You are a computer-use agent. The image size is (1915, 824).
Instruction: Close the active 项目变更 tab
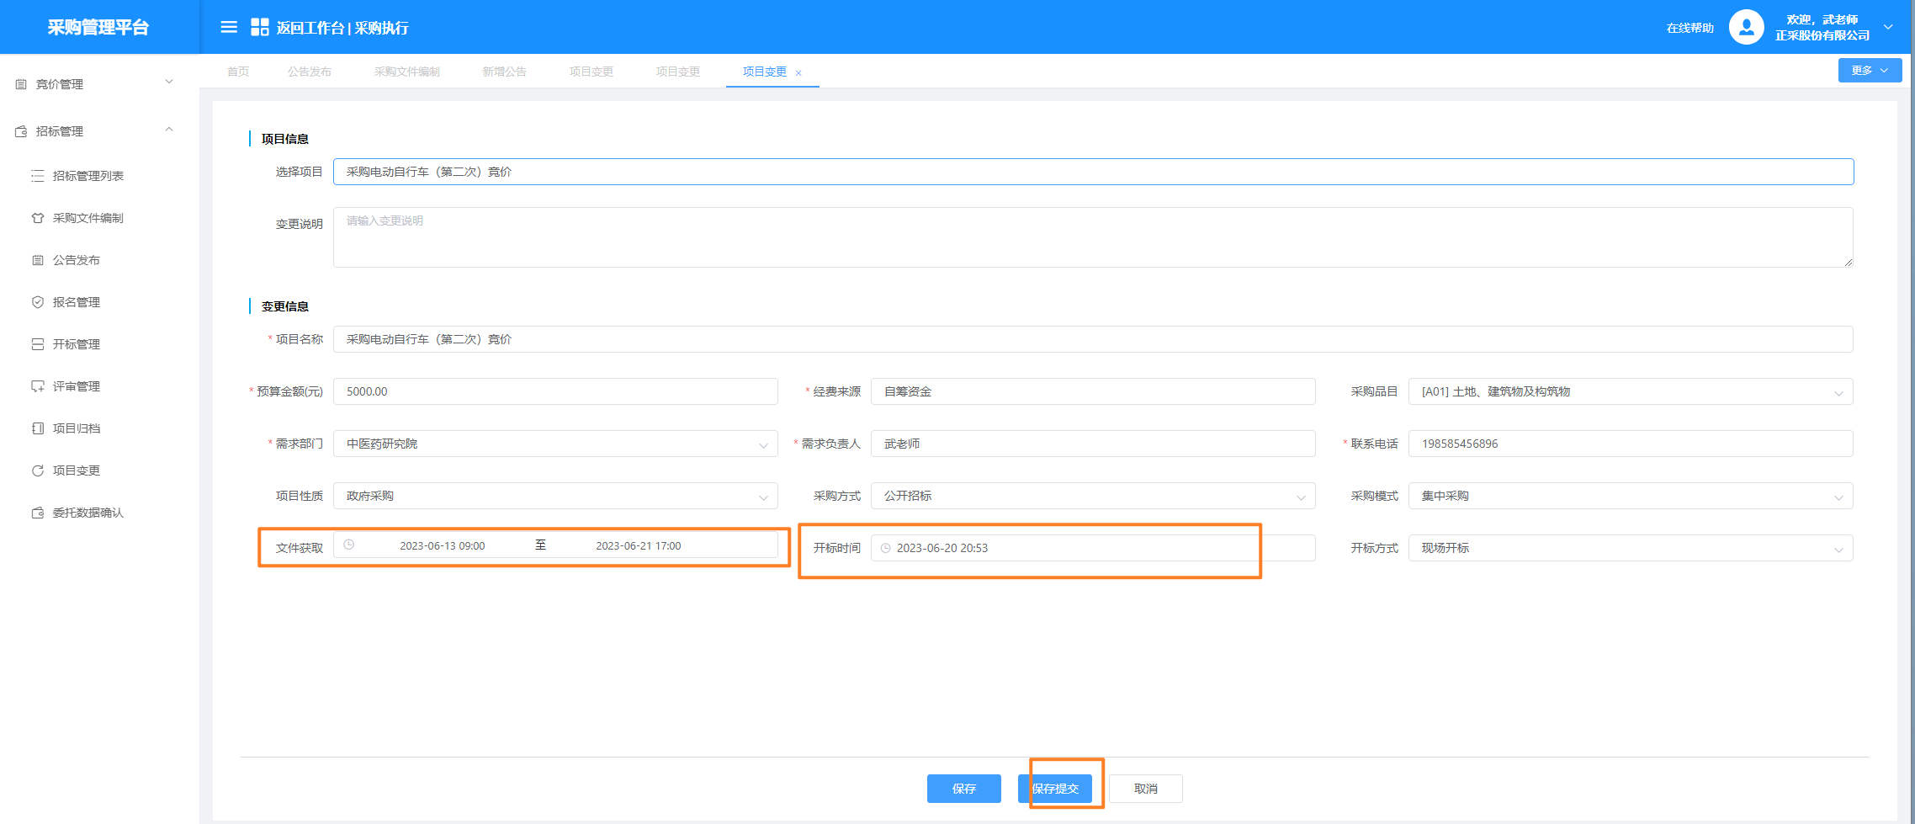pos(798,73)
